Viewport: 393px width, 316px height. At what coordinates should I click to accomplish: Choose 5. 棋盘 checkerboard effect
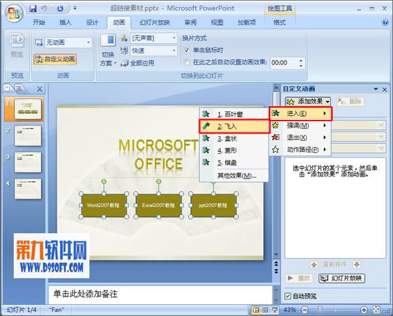(x=234, y=163)
